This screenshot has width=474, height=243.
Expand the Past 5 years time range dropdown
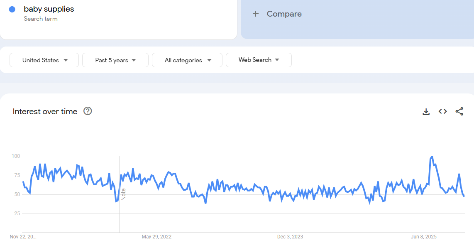click(115, 60)
